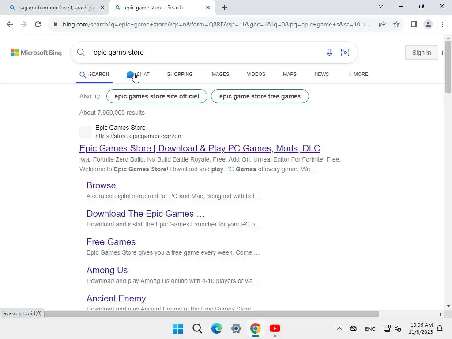The height and width of the screenshot is (339, 452).
Task: Open the Among Us sublink
Action: [x=107, y=270]
